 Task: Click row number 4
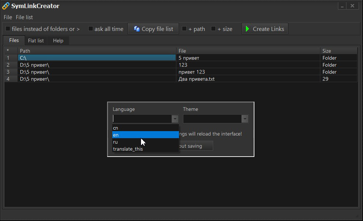(x=11, y=79)
